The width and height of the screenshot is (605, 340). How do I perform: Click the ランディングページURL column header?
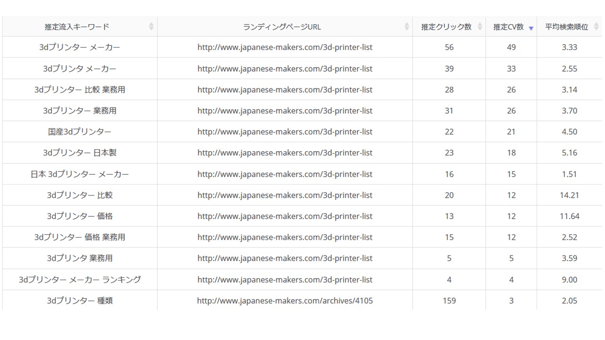tap(285, 27)
